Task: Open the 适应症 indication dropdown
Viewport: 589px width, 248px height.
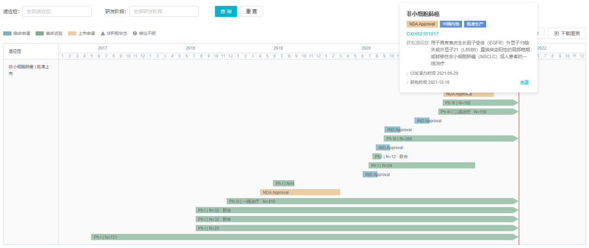Action: point(57,11)
